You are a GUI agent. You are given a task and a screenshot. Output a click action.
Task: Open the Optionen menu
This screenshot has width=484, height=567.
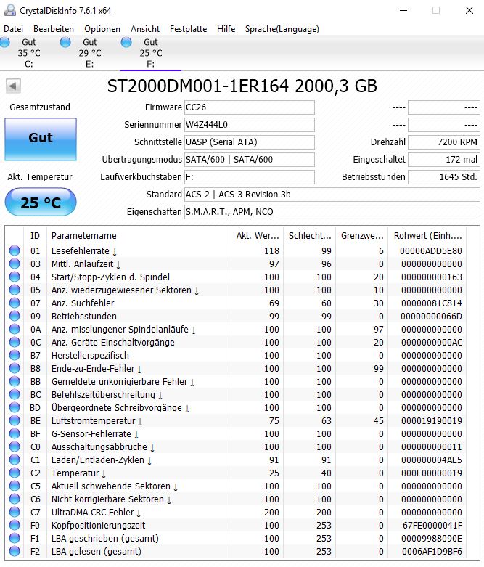point(102,29)
